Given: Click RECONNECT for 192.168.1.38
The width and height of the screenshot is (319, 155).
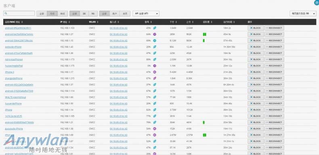Looking at the screenshot, I should pyautogui.click(x=274, y=128).
